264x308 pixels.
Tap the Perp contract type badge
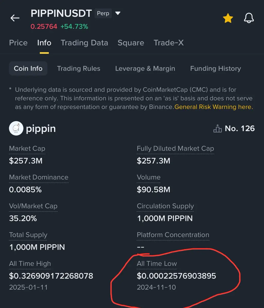(103, 13)
